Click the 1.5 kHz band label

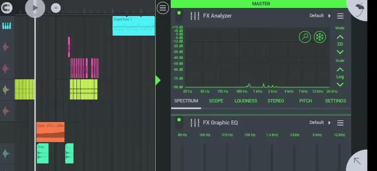pos(272,135)
